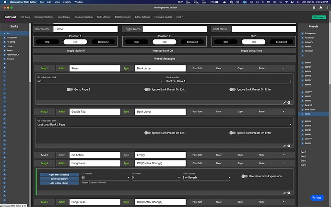This screenshot has height=207, width=331.
Task: Click the round add icon in Msg 4 panel
Action: coord(289,193)
